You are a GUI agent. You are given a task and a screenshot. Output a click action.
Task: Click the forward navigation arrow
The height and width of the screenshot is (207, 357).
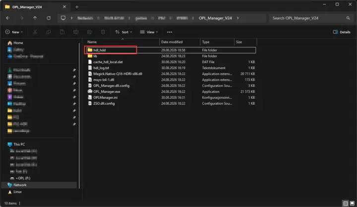coord(21,18)
